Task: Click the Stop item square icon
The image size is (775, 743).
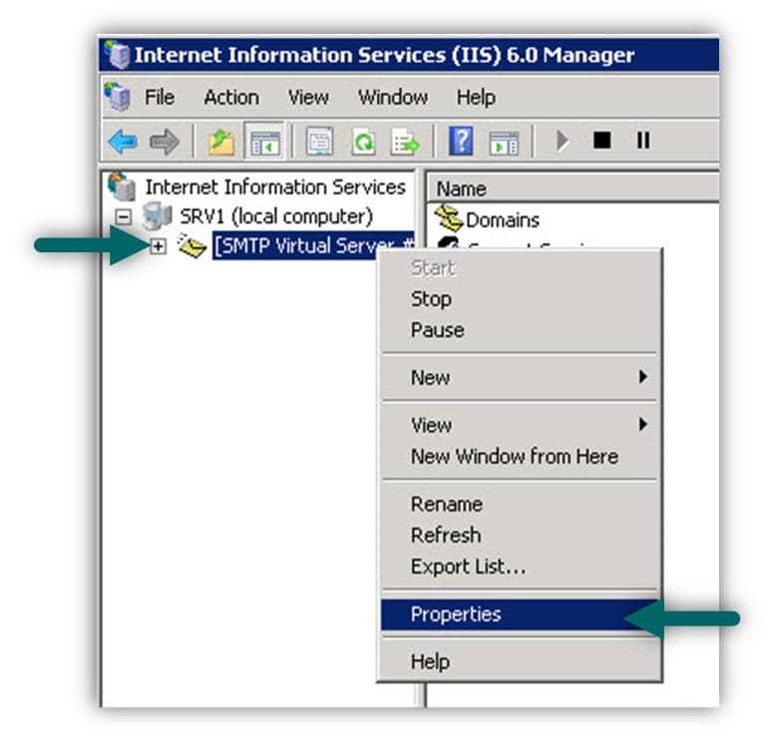Action: tap(601, 141)
